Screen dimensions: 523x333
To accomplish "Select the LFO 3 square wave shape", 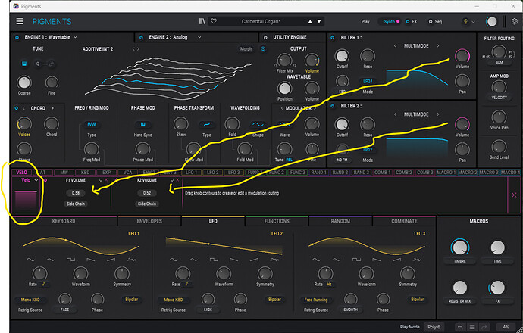I will [x=356, y=260].
